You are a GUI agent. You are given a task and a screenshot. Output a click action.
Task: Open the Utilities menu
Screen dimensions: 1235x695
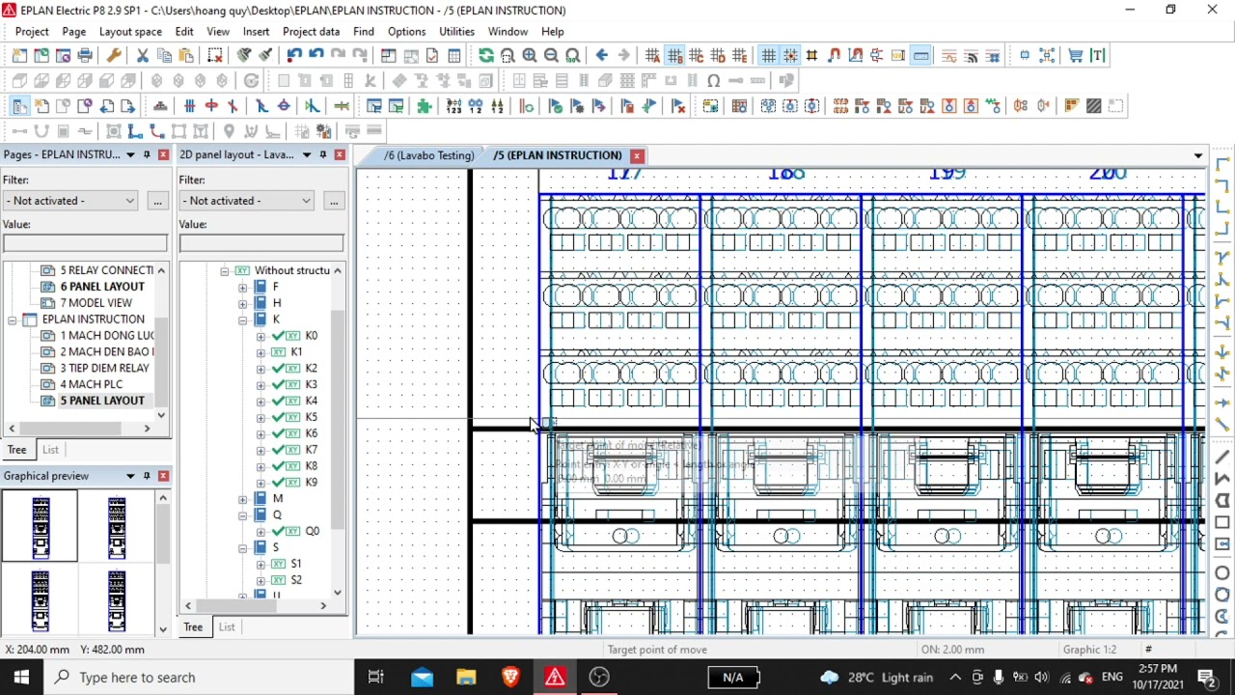[x=456, y=32]
